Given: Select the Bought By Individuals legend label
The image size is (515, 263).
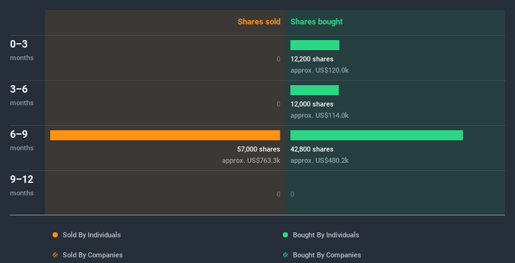Looking at the screenshot, I should (326, 235).
